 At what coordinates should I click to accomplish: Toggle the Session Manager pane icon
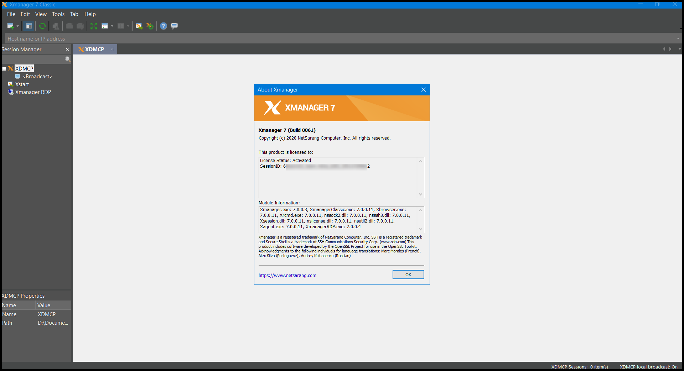(29, 26)
